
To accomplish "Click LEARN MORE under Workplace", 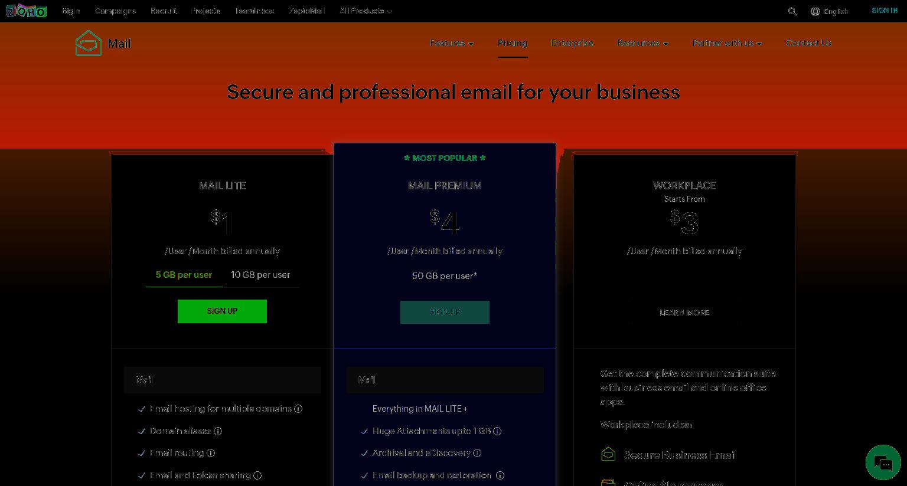I will (x=684, y=313).
